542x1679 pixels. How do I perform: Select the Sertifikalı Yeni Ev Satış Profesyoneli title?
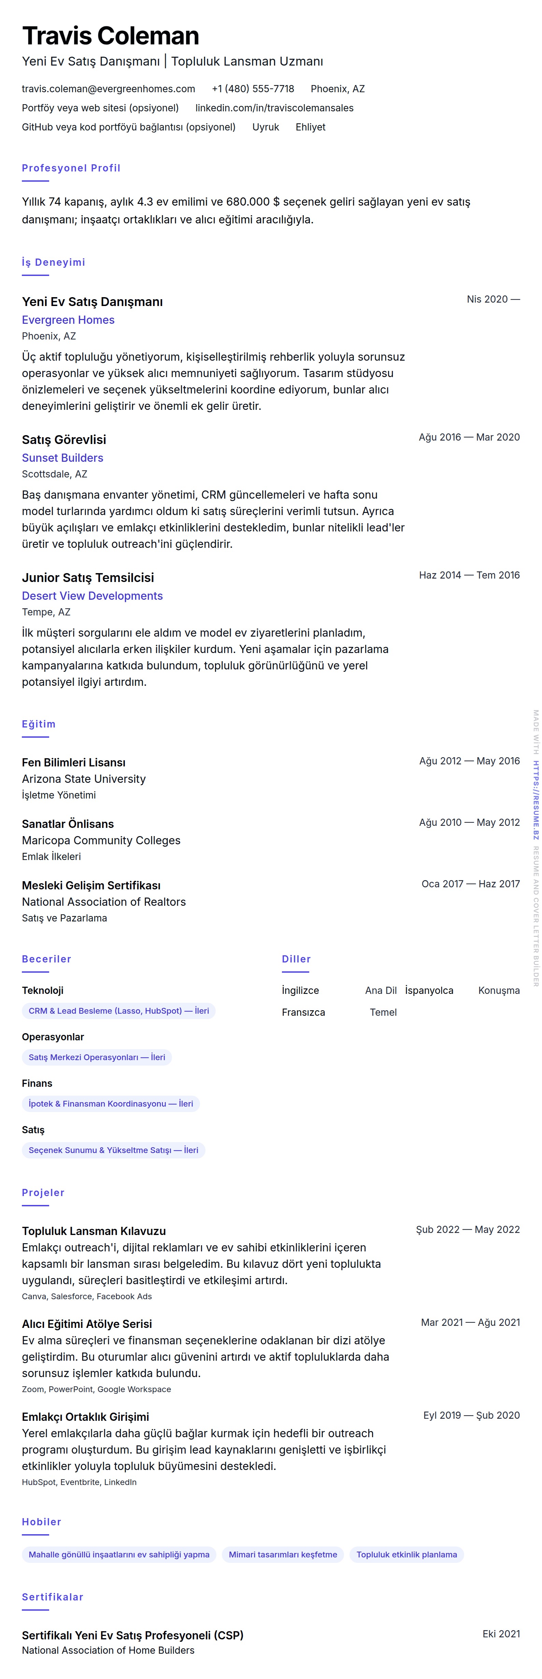[x=133, y=1635]
